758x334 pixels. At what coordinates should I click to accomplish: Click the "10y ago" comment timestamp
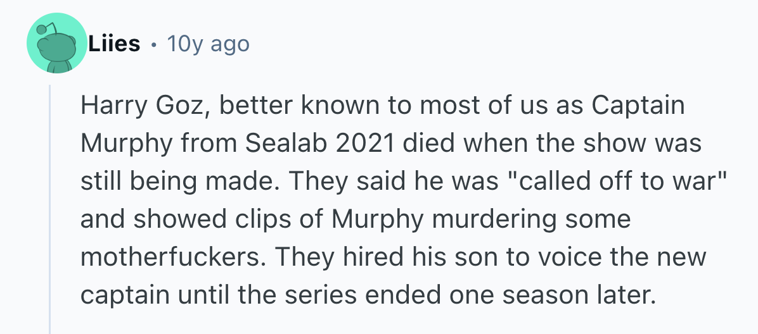[208, 44]
